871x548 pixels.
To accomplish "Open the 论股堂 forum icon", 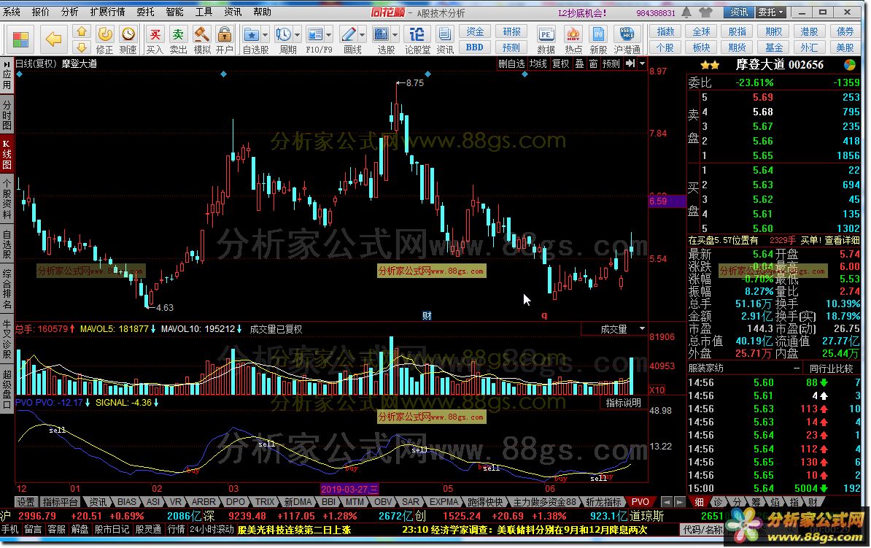I will (x=417, y=34).
